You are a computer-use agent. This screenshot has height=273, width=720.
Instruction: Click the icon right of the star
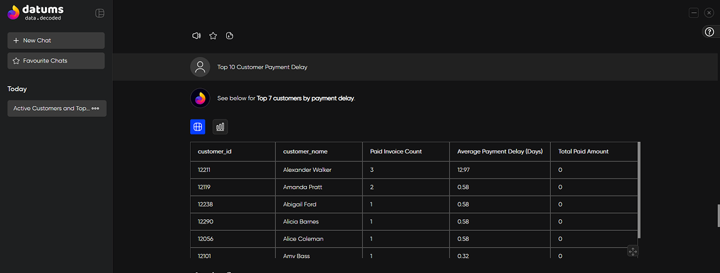point(230,36)
